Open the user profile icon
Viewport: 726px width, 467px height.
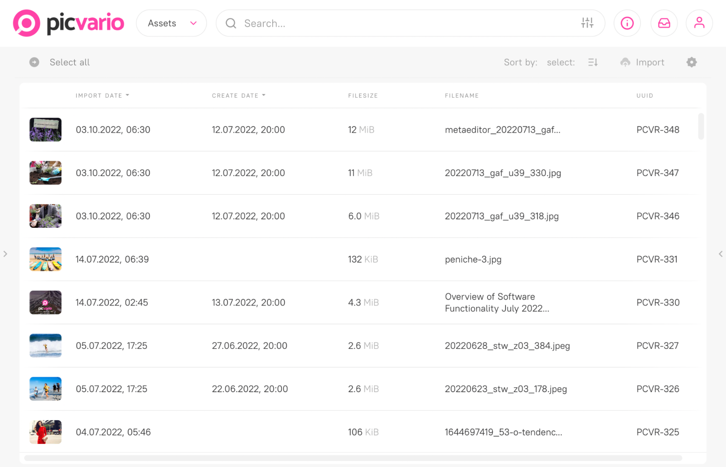pyautogui.click(x=699, y=23)
